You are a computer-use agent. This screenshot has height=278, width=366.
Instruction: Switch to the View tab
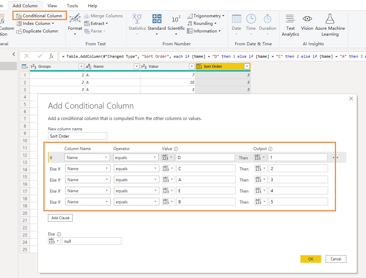52,6
